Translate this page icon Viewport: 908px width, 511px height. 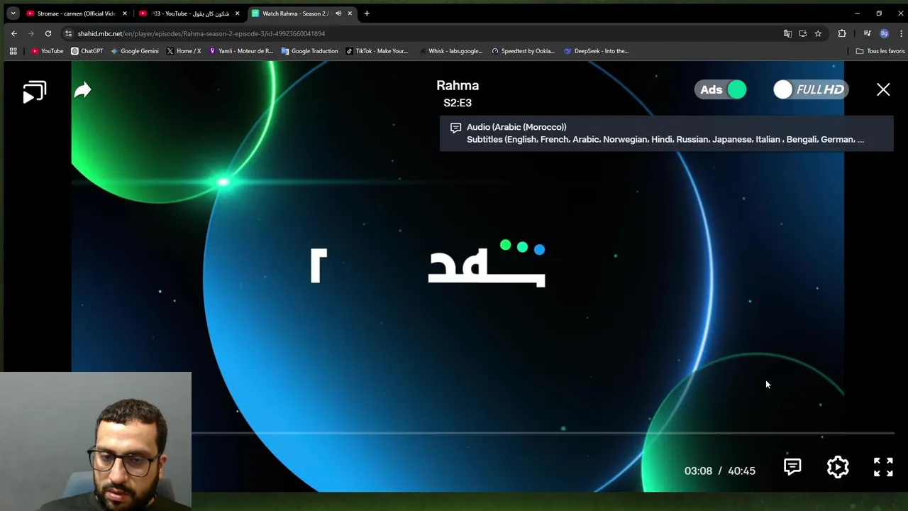[787, 33]
